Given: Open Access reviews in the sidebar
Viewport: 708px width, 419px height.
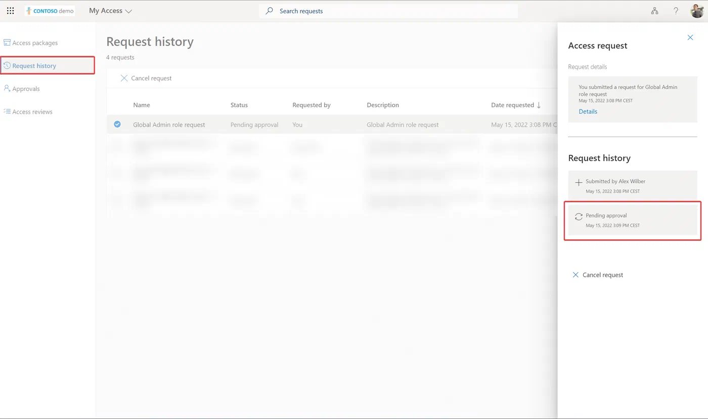Looking at the screenshot, I should pyautogui.click(x=28, y=112).
